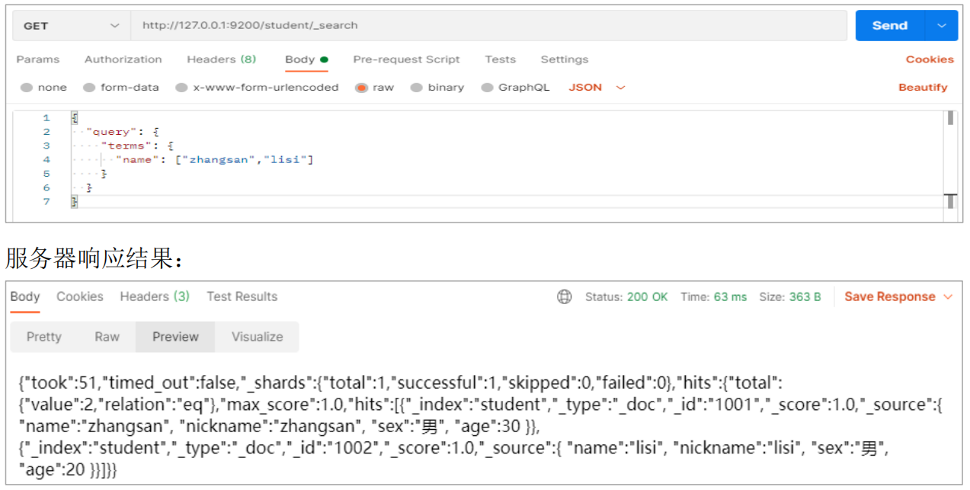Screen dimensions: 970x490
Task: Open the Pre-request Script tab
Action: click(406, 59)
